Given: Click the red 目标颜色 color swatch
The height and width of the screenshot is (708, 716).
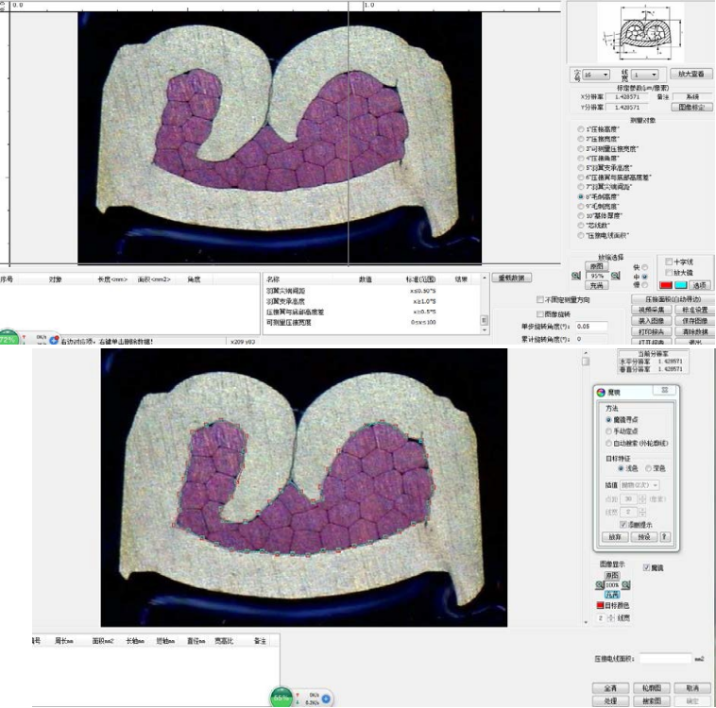Looking at the screenshot, I should 600,605.
